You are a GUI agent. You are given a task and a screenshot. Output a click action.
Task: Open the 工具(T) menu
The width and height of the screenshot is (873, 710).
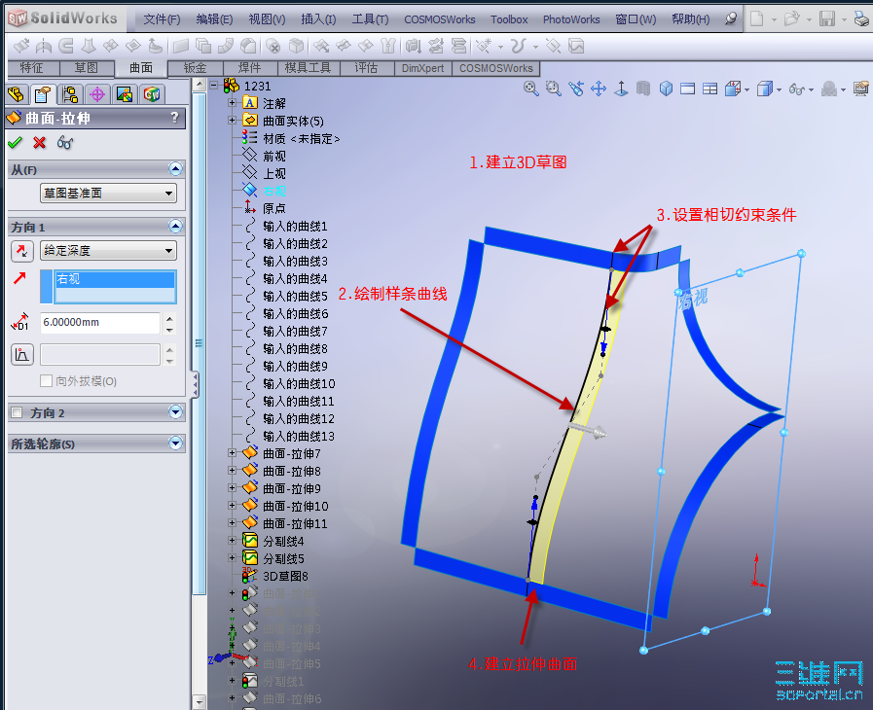coord(370,19)
